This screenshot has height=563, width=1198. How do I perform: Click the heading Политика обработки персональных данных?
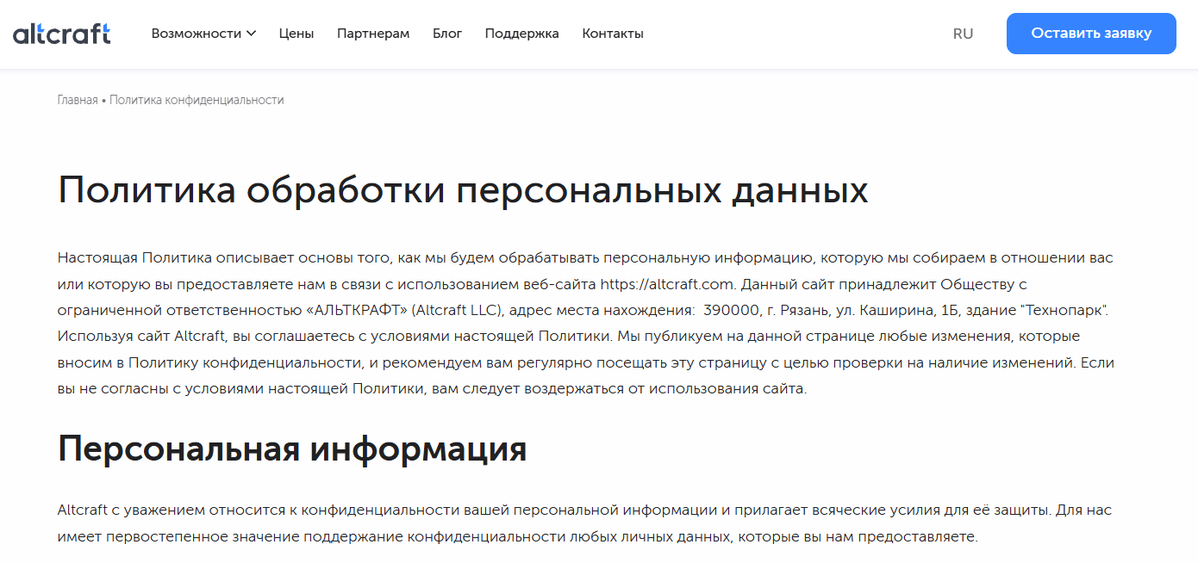[x=463, y=191]
